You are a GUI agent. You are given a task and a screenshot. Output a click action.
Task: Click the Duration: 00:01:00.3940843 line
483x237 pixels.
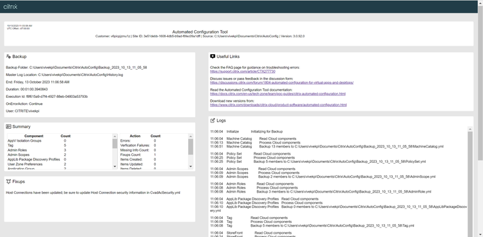pyautogui.click(x=27, y=89)
